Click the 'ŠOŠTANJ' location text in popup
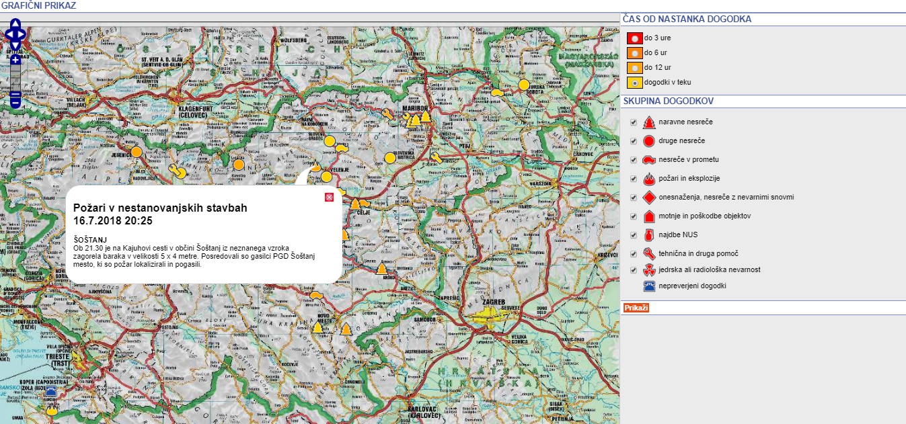The height and width of the screenshot is (424, 906). click(90, 240)
